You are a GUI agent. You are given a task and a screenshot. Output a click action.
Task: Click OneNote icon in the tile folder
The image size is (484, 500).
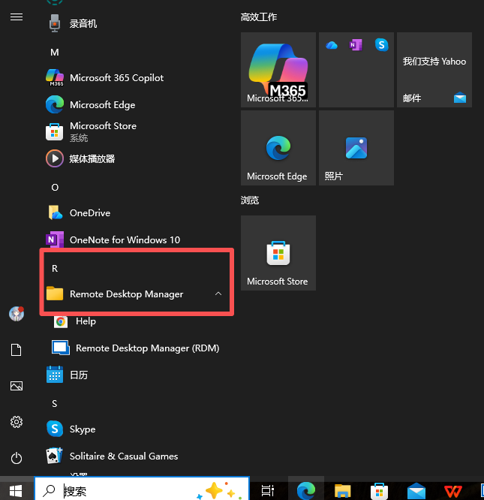pyautogui.click(x=356, y=45)
